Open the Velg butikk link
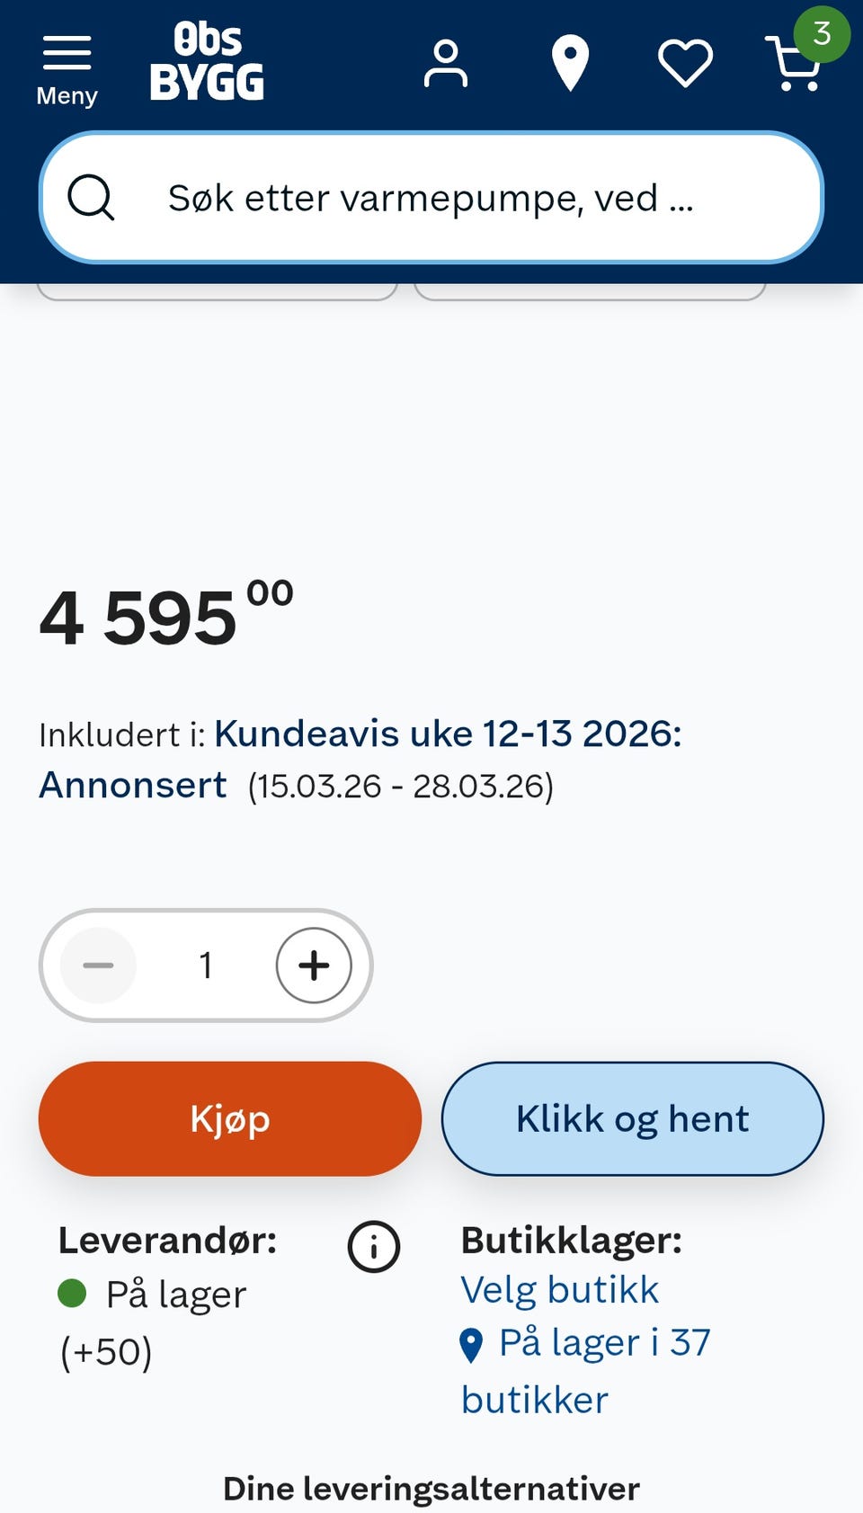This screenshot has width=863, height=1513. (559, 1290)
